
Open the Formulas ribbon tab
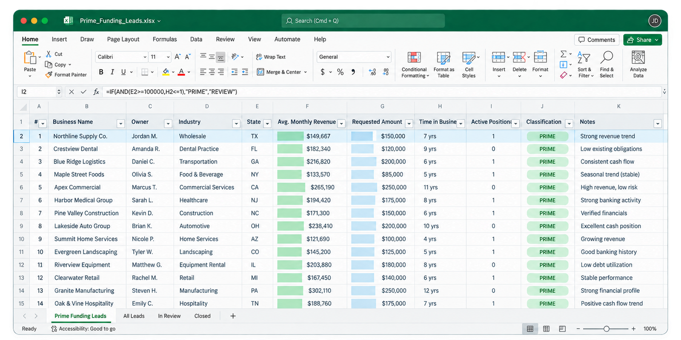coord(165,39)
